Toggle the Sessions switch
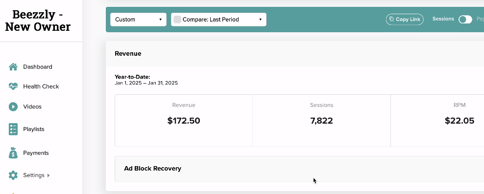Image resolution: width=484 pixels, height=194 pixels. pos(465,20)
